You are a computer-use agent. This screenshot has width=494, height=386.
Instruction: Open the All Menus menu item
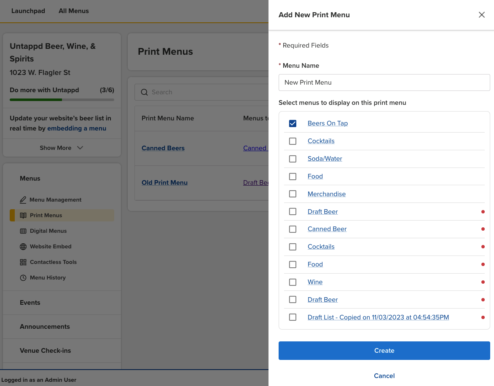tap(73, 11)
